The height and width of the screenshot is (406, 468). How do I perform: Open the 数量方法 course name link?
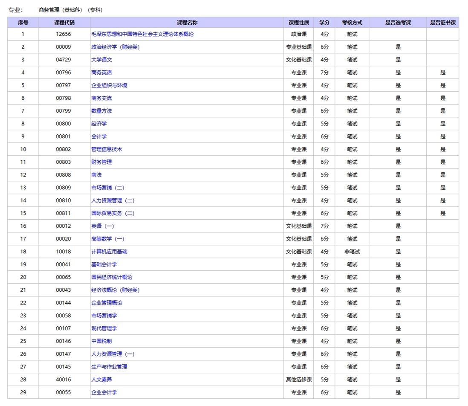(101, 111)
